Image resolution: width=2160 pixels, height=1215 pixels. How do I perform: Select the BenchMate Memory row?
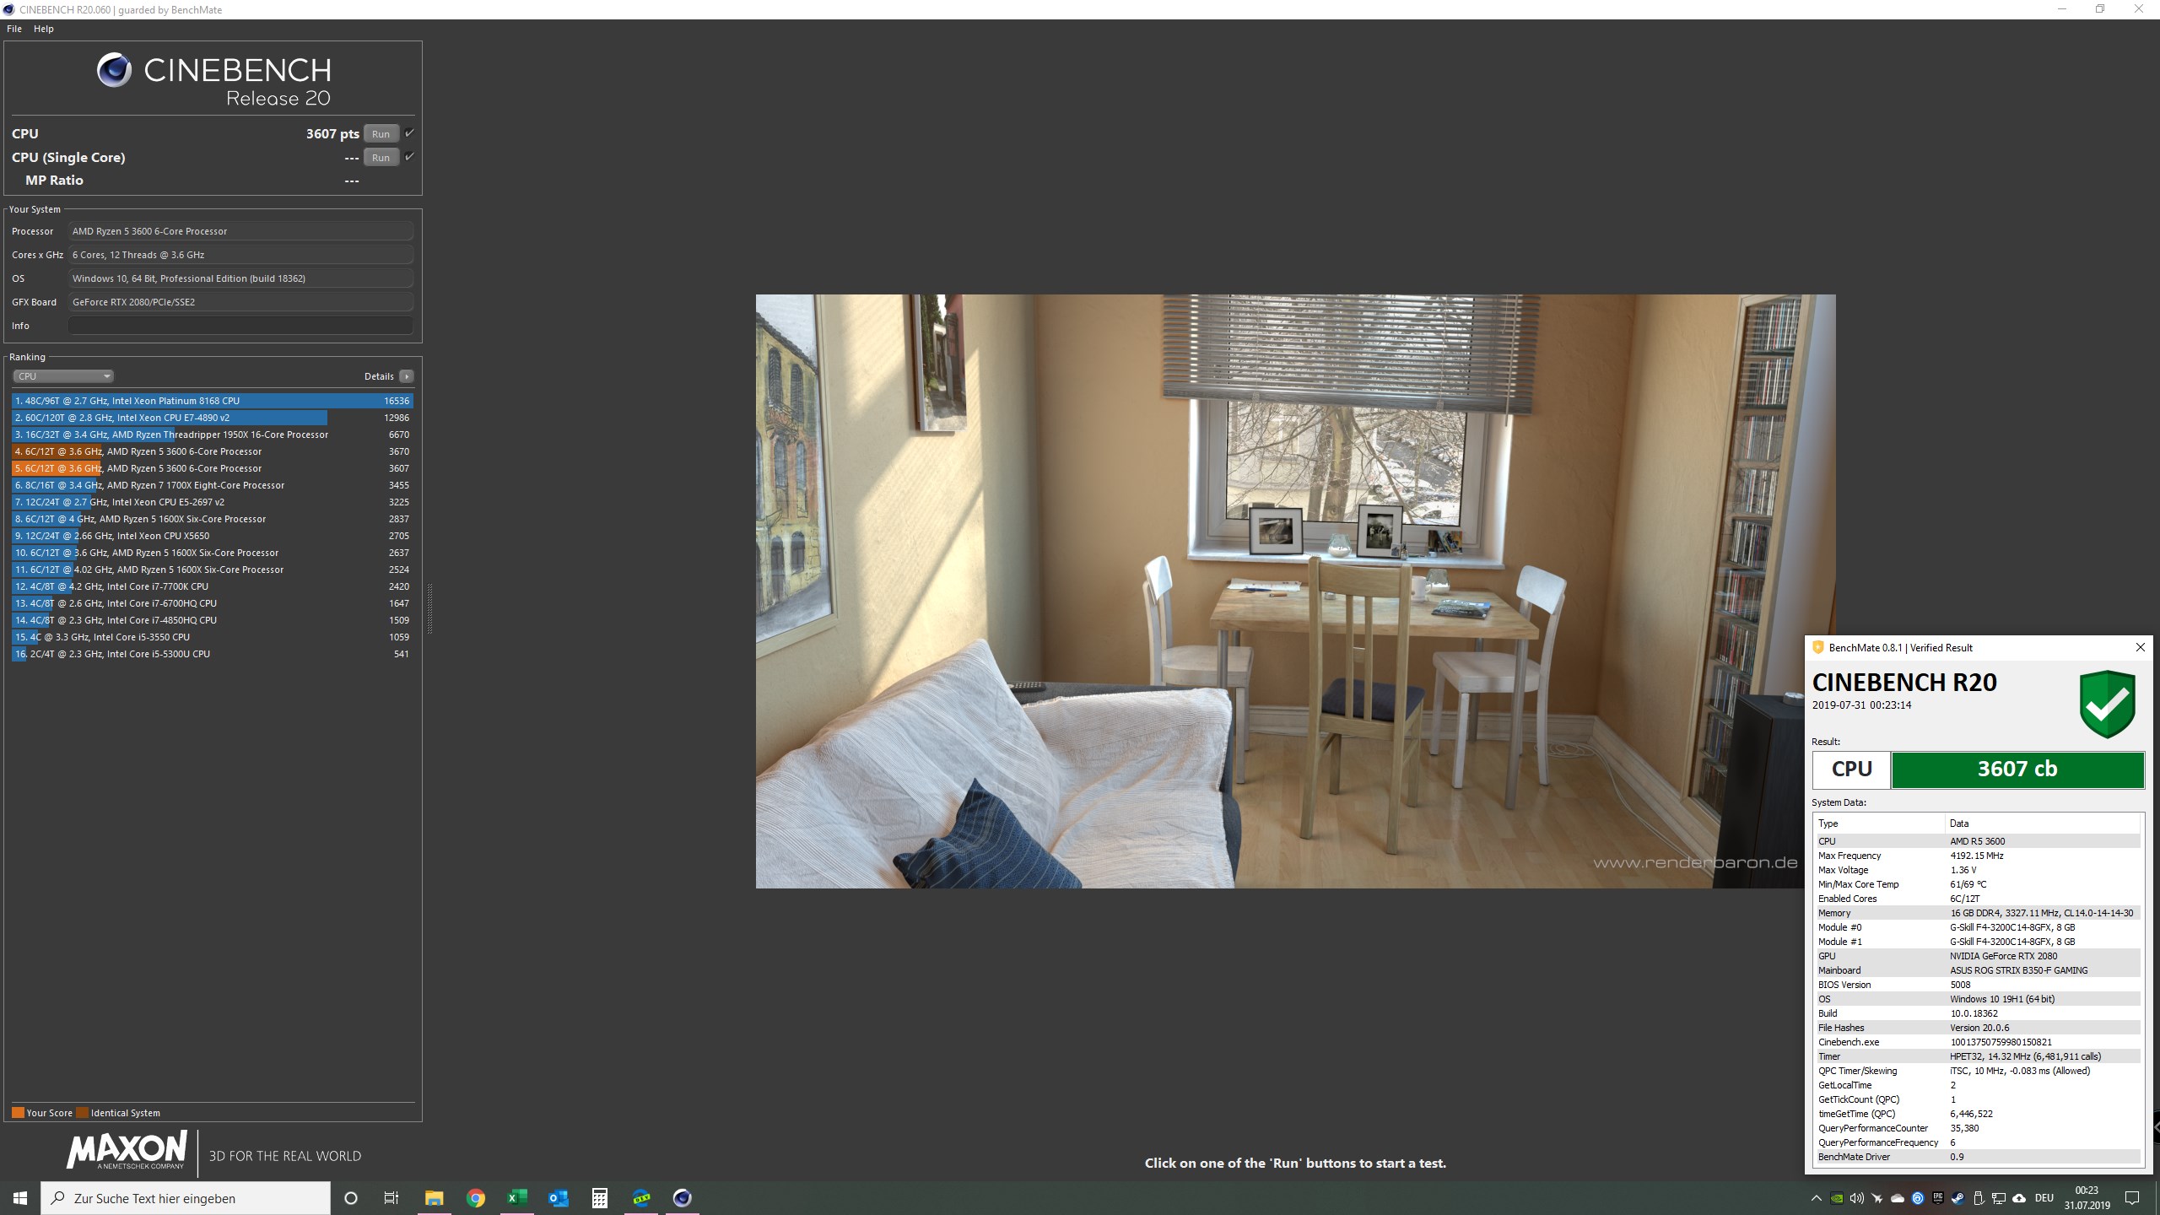1978,913
